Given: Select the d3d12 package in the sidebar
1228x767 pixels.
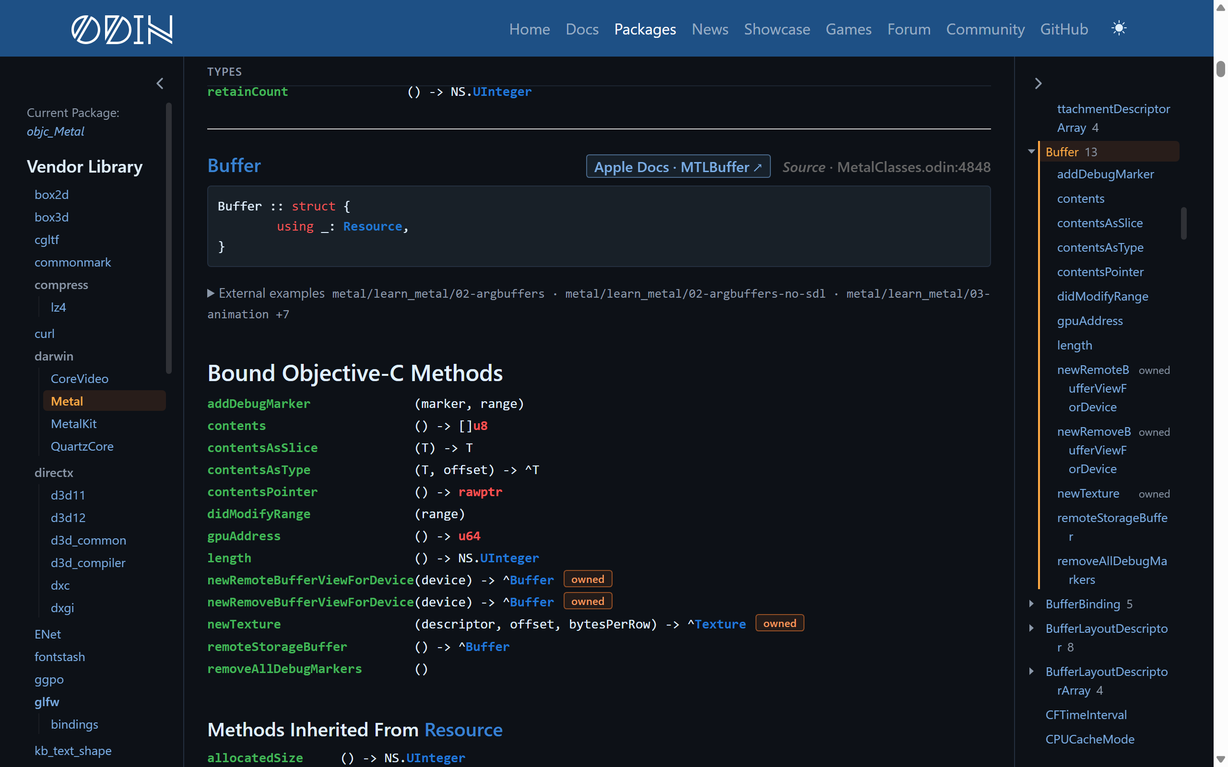Looking at the screenshot, I should pyautogui.click(x=68, y=517).
